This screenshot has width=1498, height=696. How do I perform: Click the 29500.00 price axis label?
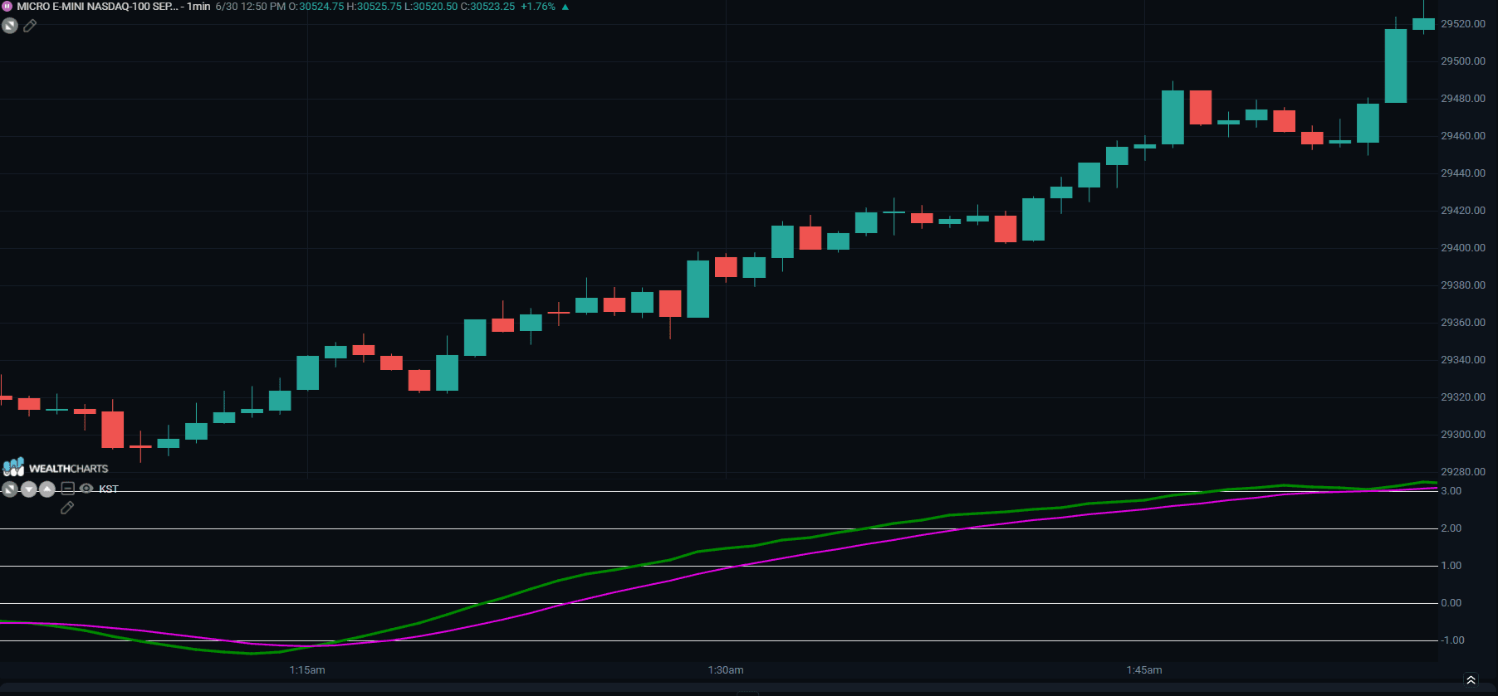(1463, 61)
